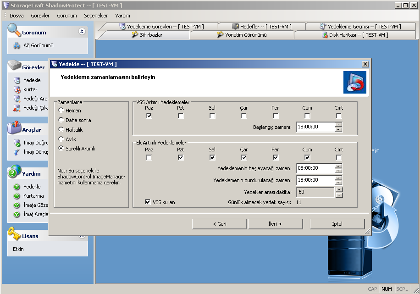
Task: Click the Kurtar restore icon in sidebar
Action: click(x=17, y=89)
